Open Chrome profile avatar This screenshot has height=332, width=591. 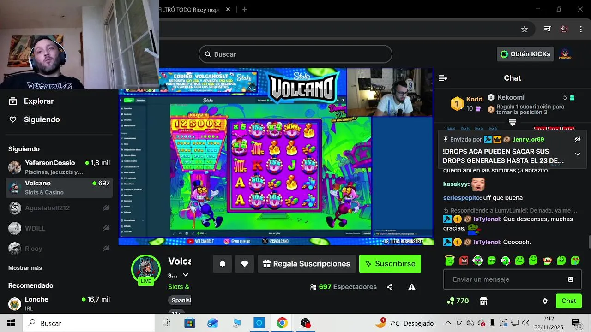click(564, 29)
